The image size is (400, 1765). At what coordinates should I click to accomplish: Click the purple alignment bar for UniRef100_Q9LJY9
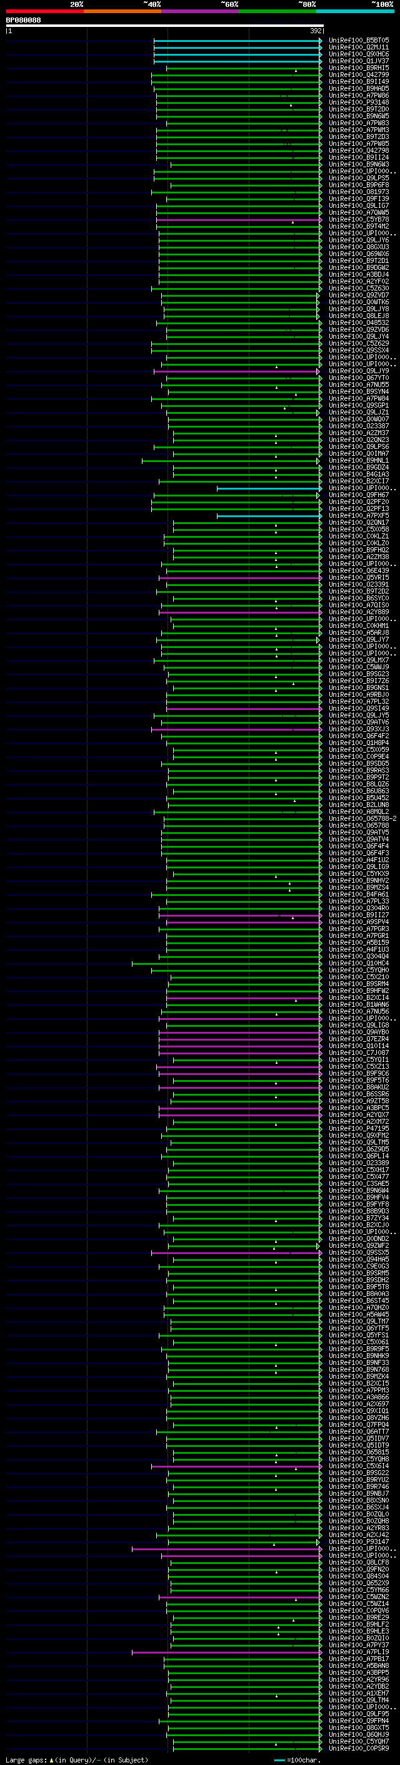(237, 371)
